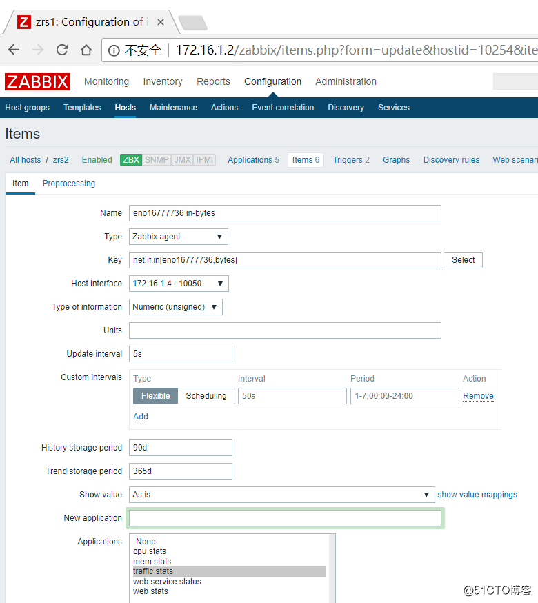This screenshot has width=538, height=603.
Task: Select mem stats in Applications list
Action: [229, 562]
